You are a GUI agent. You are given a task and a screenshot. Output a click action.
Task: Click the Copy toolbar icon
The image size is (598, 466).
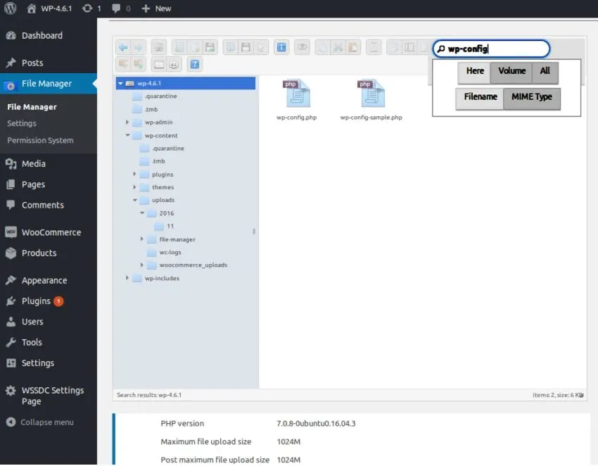pos(323,47)
